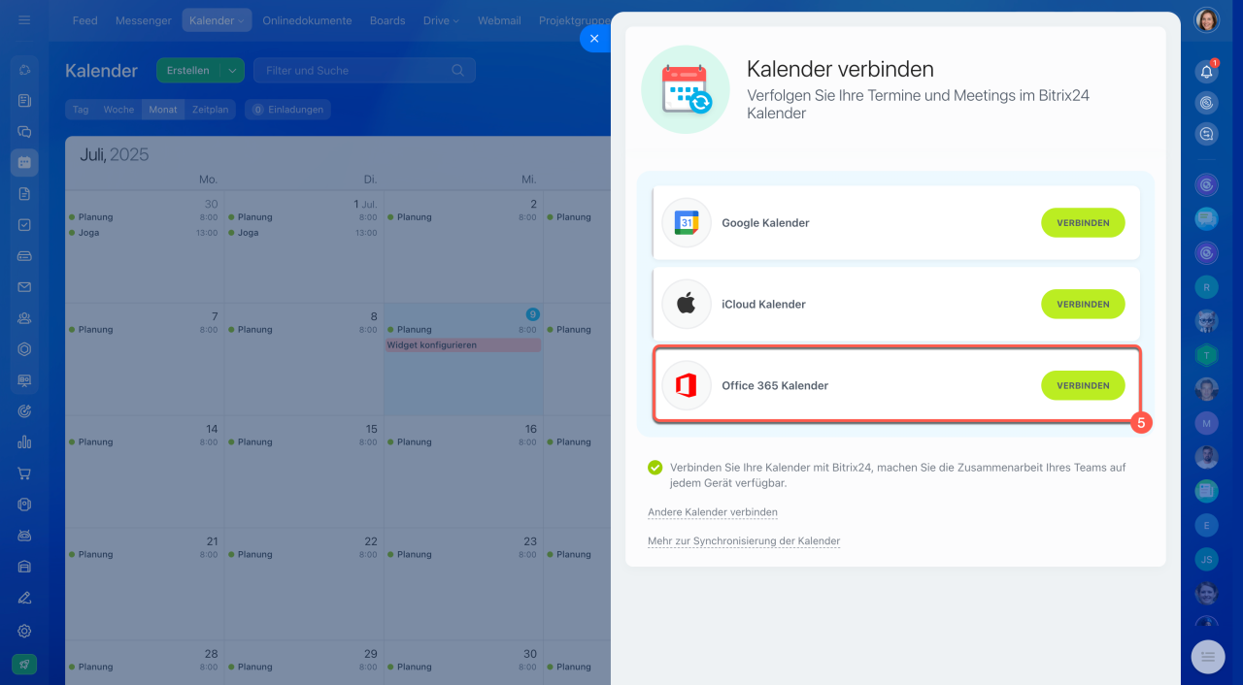
Task: Open the bar chart analytics icon
Action: 24,442
